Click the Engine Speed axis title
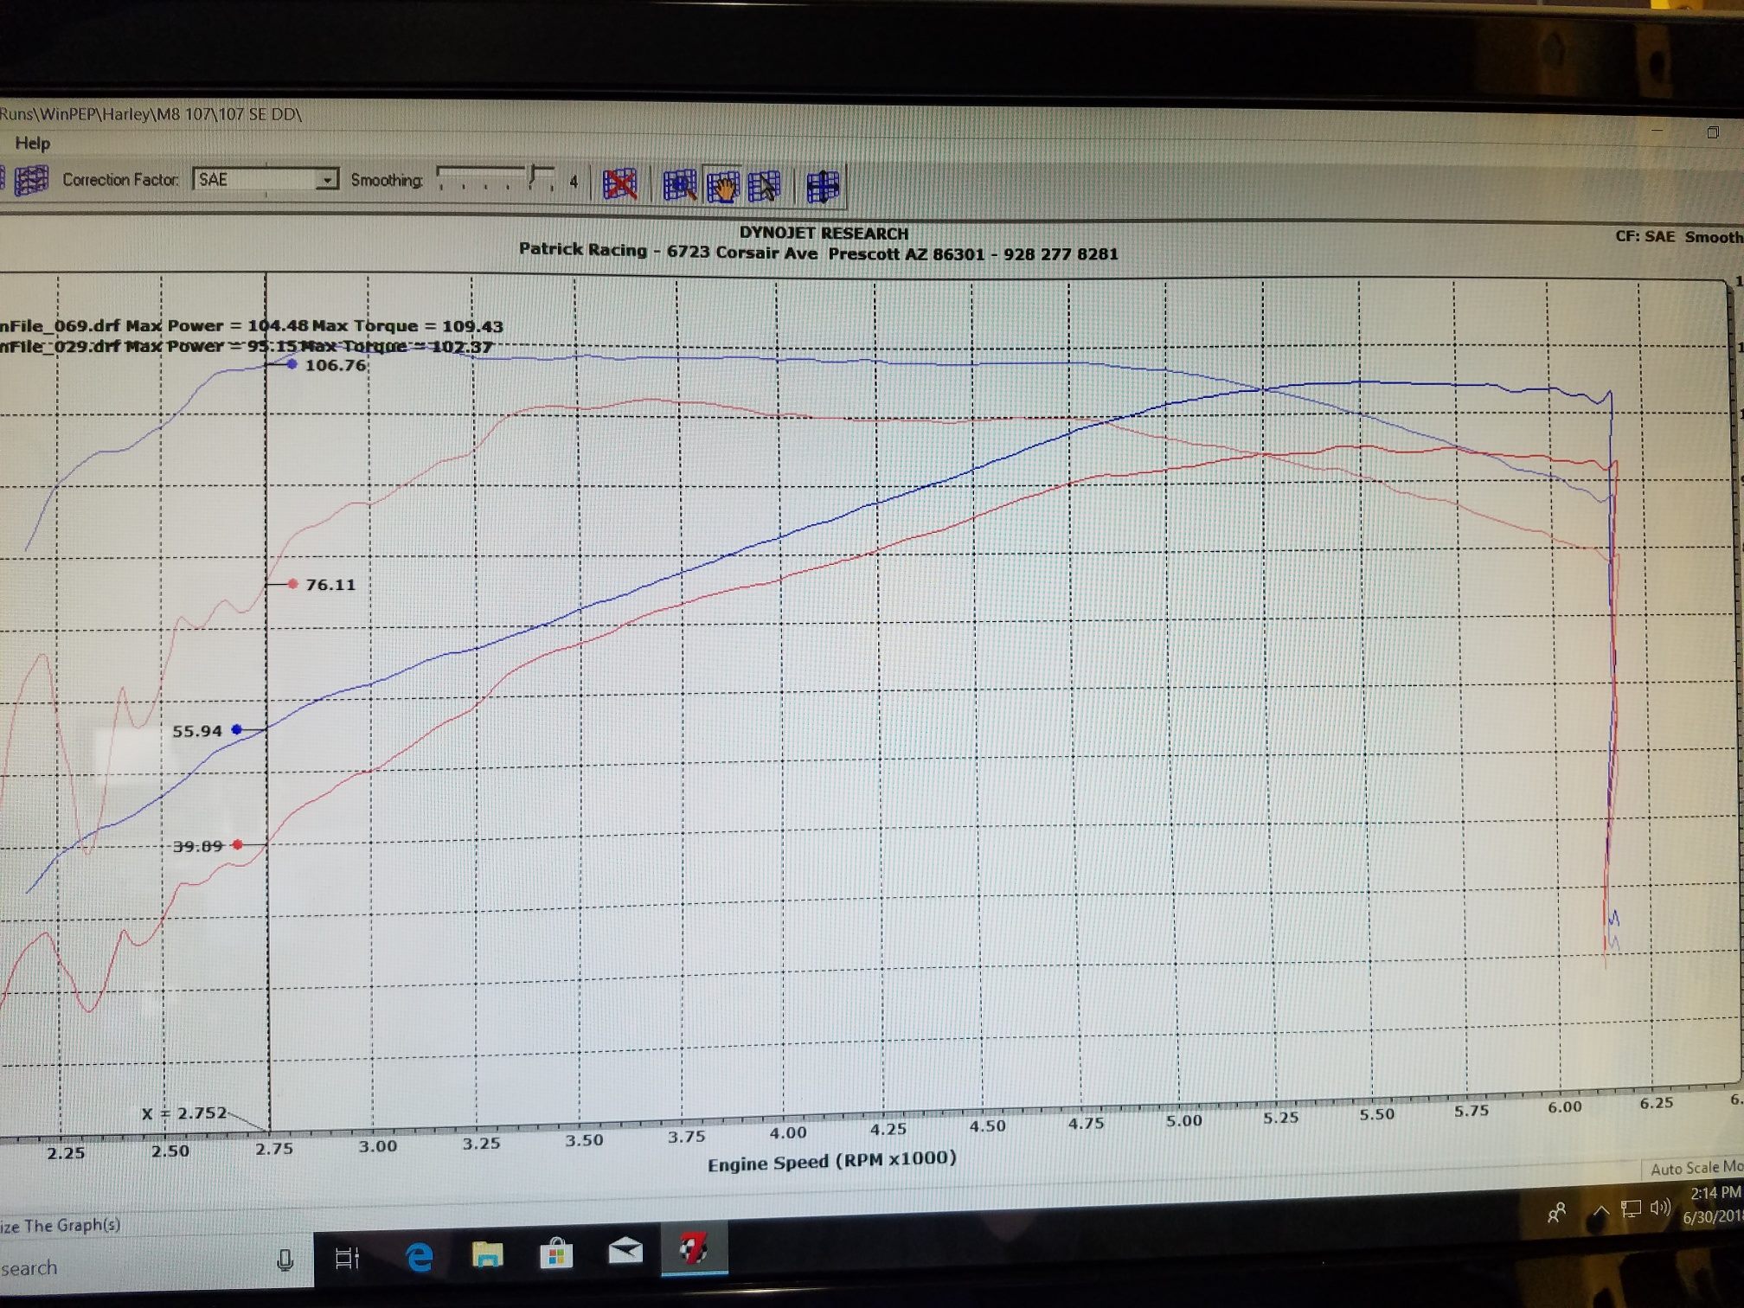The image size is (1744, 1308). [x=831, y=1162]
